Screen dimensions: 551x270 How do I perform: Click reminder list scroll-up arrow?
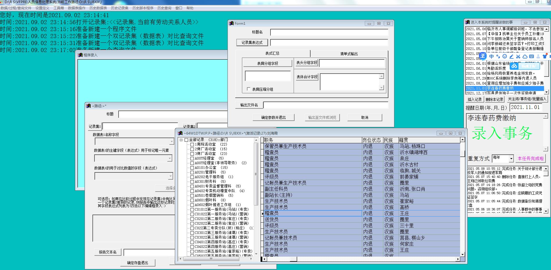tap(546, 29)
